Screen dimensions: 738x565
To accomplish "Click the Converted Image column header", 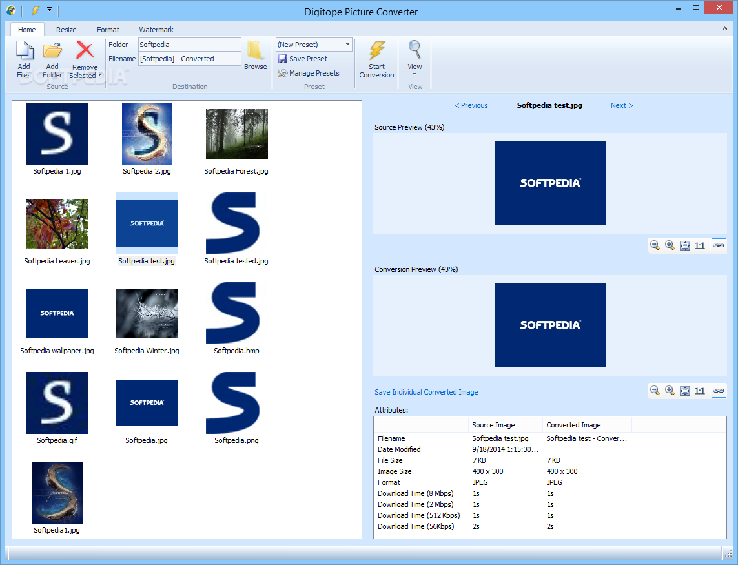I will 587,425.
